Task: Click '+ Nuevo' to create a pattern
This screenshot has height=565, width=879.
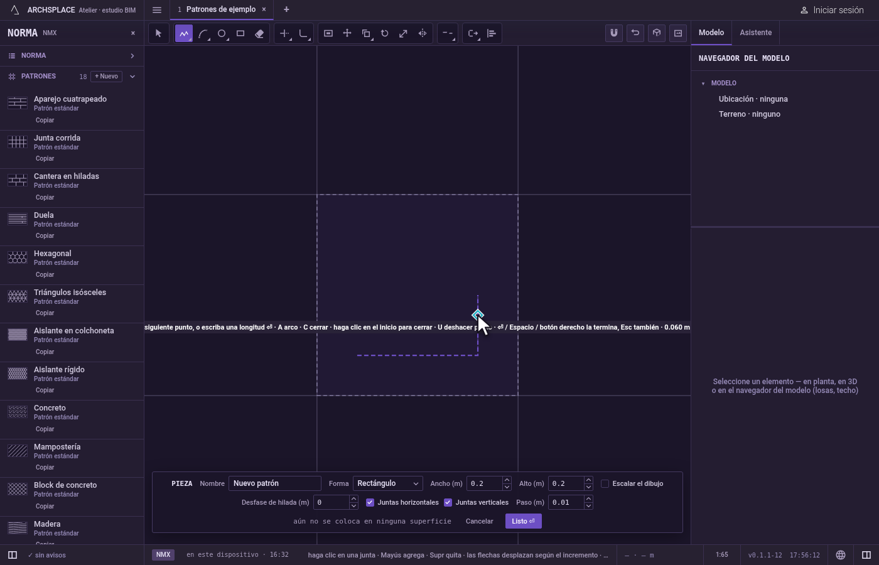Action: (x=106, y=77)
